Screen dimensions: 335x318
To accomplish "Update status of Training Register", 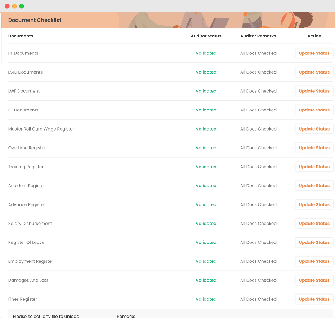I will 314,167.
